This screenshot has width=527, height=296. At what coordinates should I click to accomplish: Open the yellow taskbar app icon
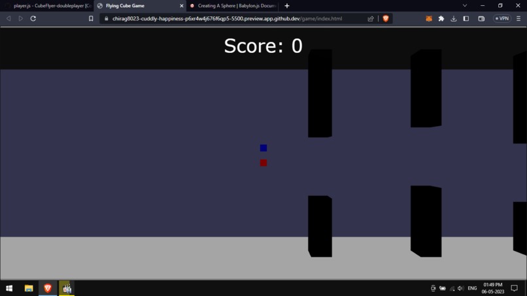67,288
